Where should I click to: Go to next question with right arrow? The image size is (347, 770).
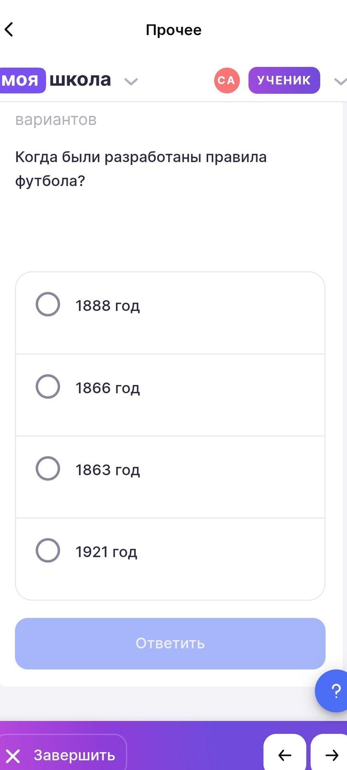pos(331,755)
